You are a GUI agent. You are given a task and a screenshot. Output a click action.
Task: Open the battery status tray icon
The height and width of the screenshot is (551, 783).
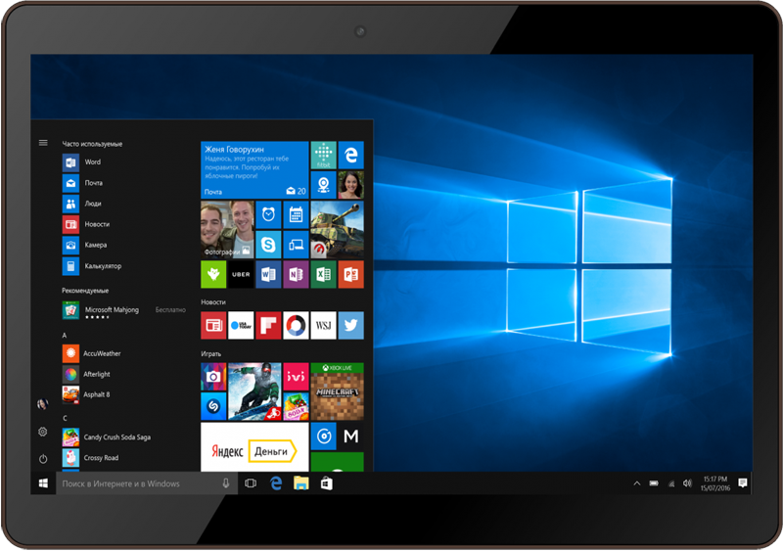tap(654, 483)
